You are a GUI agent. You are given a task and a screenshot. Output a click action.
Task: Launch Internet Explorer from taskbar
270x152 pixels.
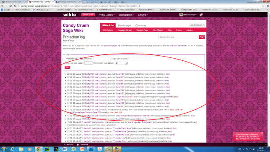point(12,149)
